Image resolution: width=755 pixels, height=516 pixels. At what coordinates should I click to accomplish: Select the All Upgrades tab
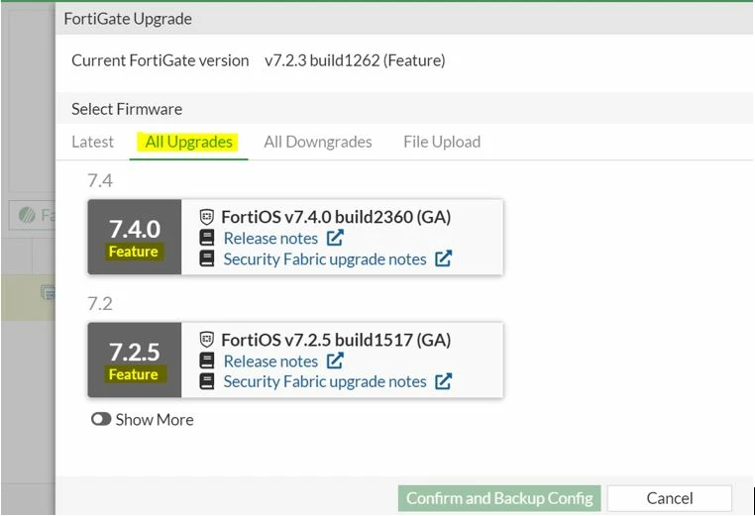(x=188, y=142)
